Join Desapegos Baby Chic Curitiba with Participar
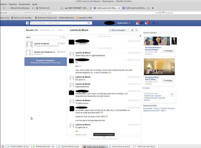This screenshot has height=148, width=201. [168, 81]
